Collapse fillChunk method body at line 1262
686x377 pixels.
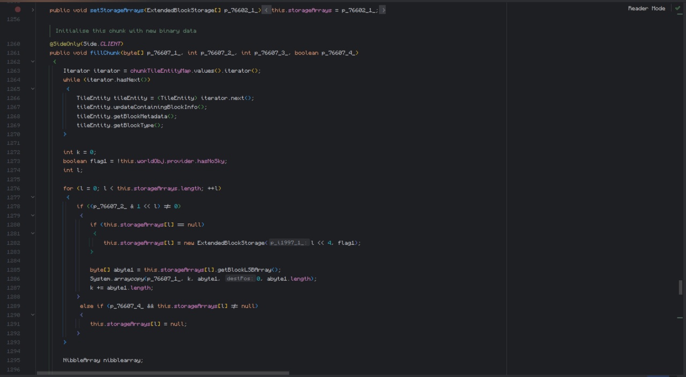(33, 61)
